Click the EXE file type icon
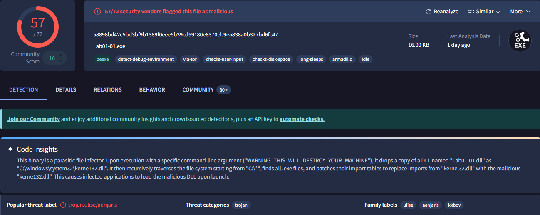 click(x=520, y=41)
